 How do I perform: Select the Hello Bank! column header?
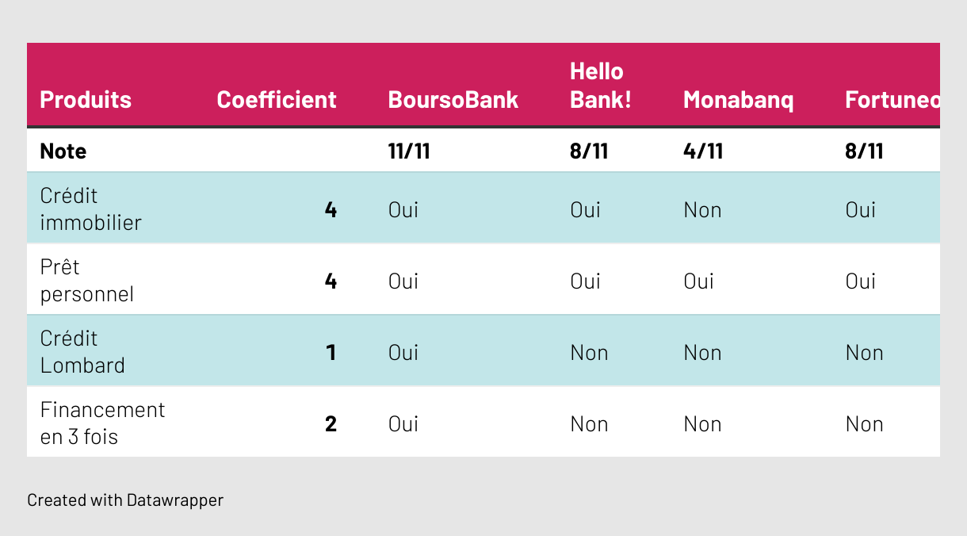coord(601,86)
